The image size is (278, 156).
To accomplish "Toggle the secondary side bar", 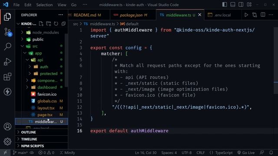I will [241, 5].
